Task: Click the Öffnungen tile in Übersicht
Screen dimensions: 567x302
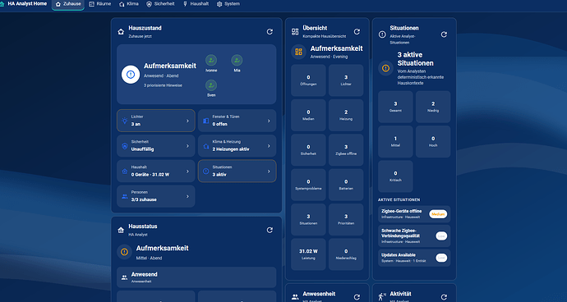Action: click(x=308, y=80)
